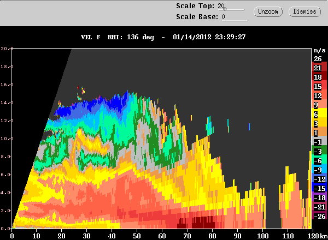Click the Dismiss button
Screen dimensions: 328x240
[304, 11]
